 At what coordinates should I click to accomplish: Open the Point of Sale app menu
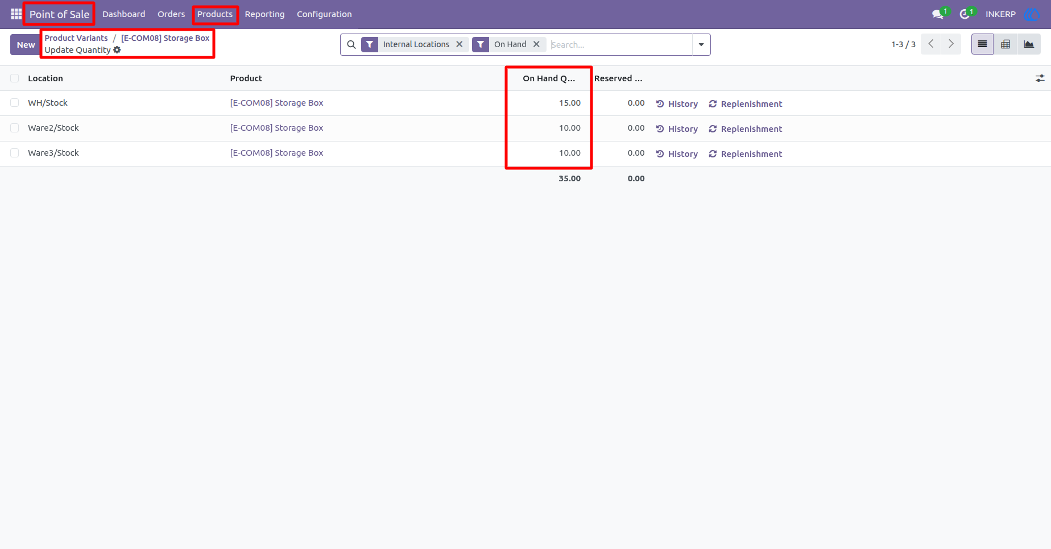coord(59,14)
